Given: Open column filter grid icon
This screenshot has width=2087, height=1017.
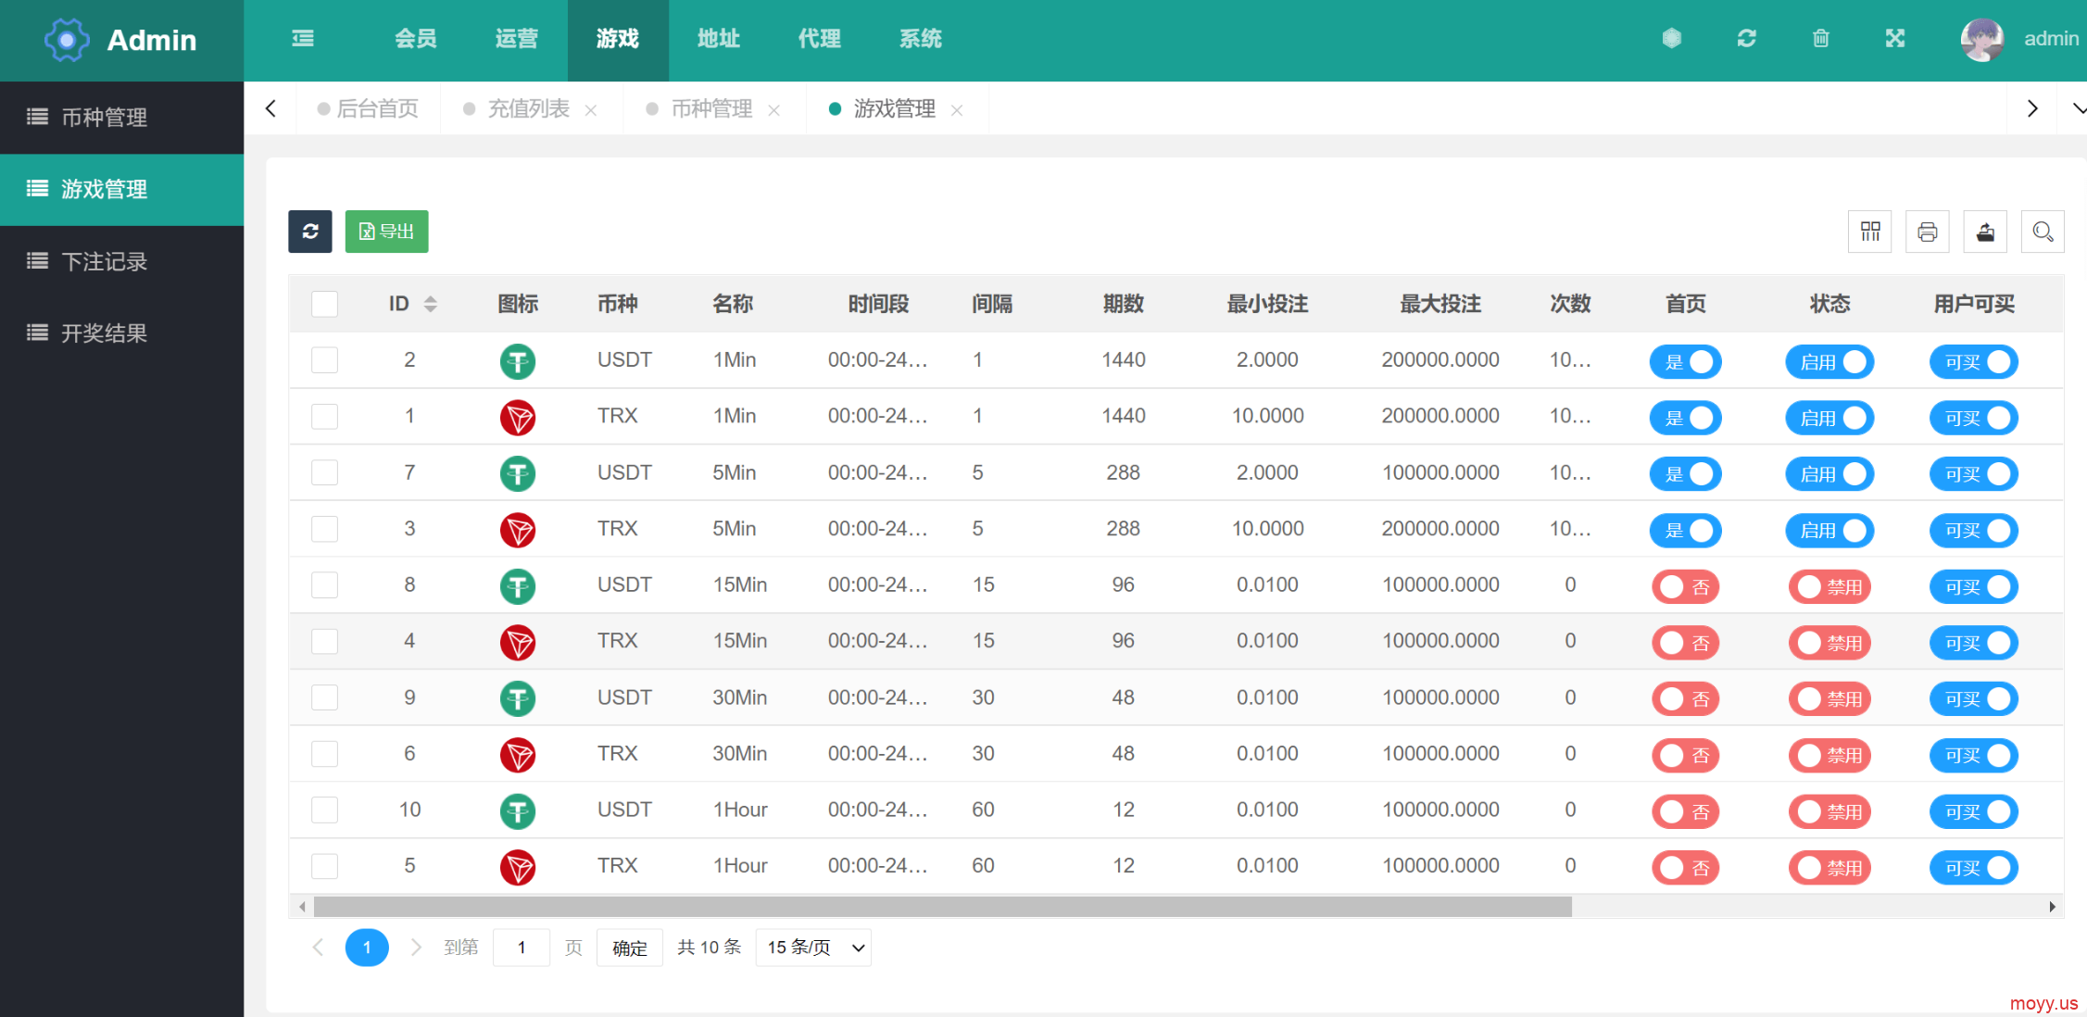Looking at the screenshot, I should coord(1870,232).
